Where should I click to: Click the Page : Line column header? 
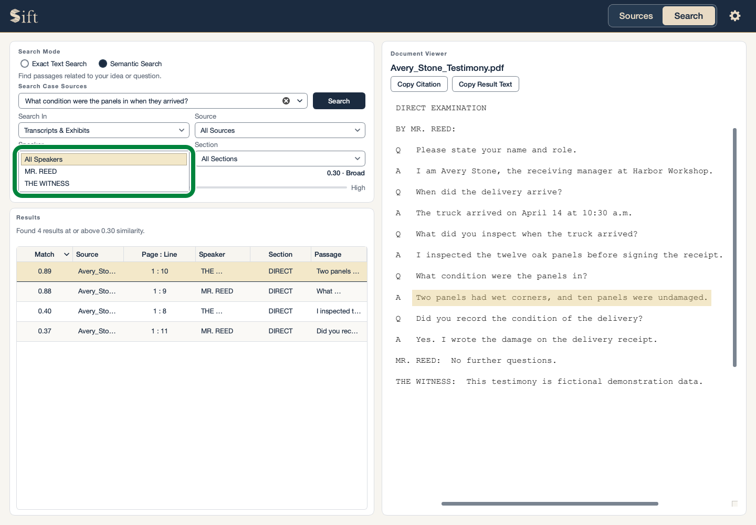tap(160, 255)
